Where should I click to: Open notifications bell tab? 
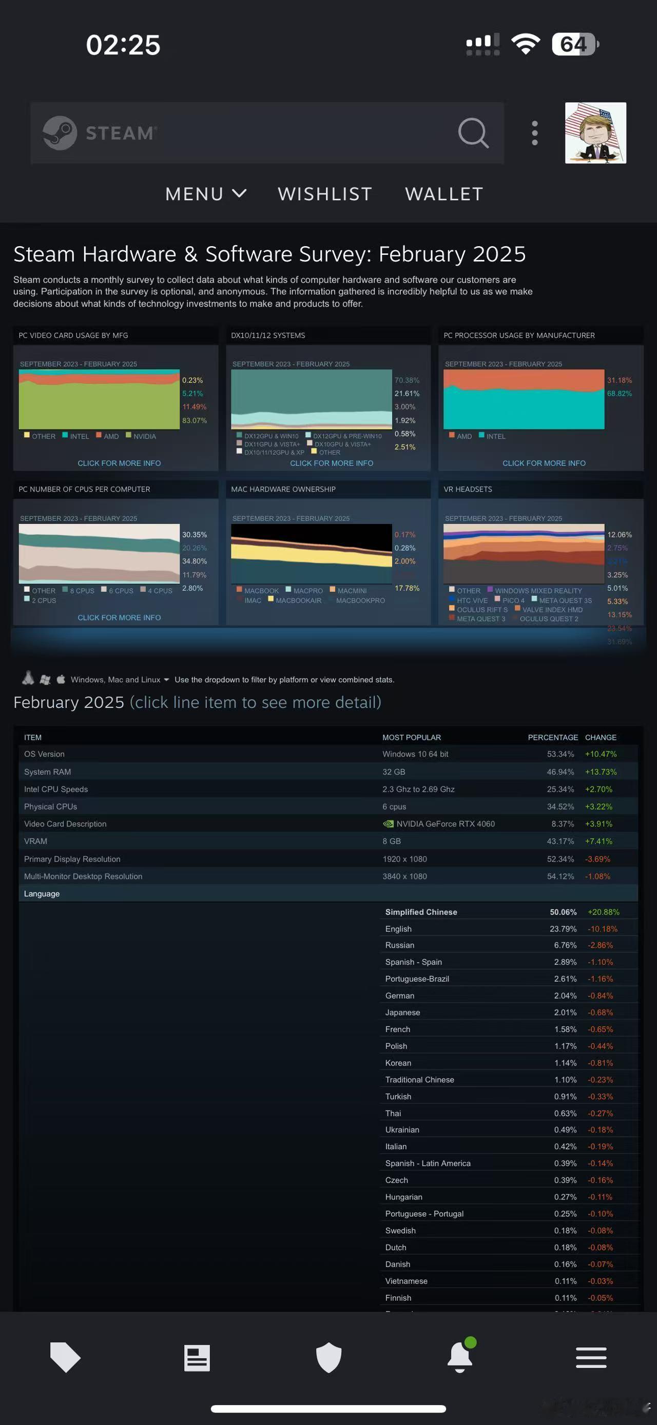click(x=460, y=1355)
